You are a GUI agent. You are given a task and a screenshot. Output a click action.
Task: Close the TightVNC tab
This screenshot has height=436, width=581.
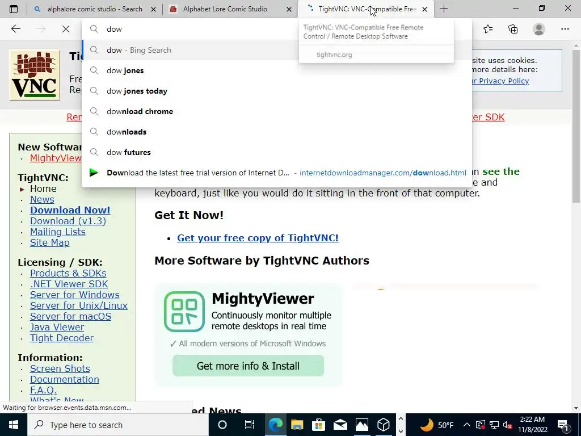(x=424, y=9)
